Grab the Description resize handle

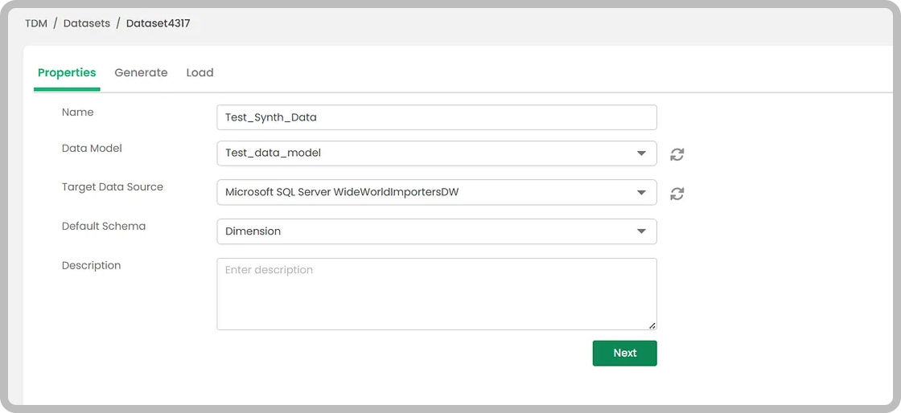[652, 325]
